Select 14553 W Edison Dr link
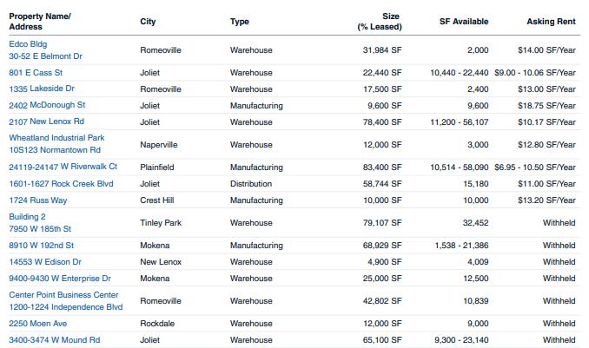Screen dimensions: 589x348 coord(45,261)
